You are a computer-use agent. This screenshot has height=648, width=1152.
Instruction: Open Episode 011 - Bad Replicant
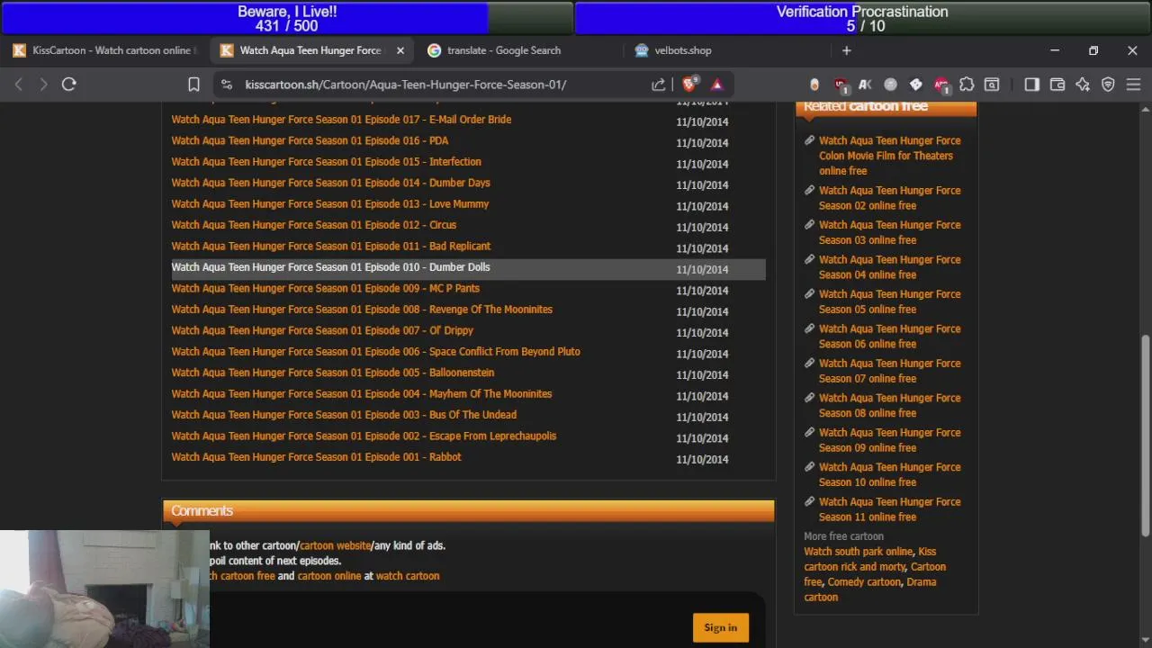331,246
